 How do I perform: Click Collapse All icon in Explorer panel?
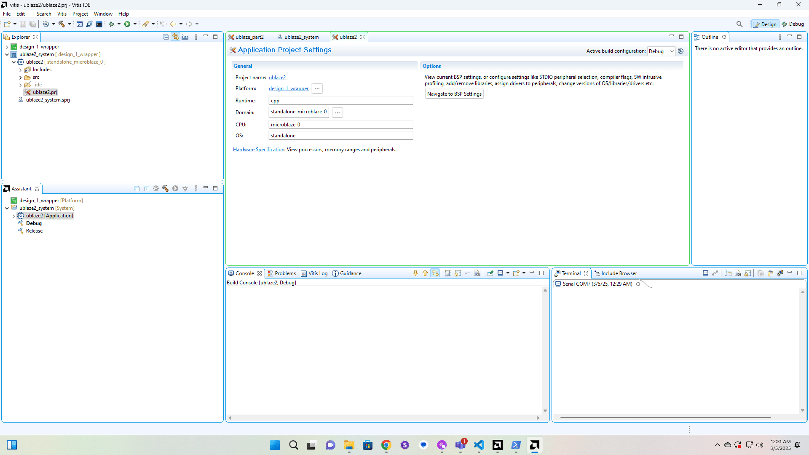pyautogui.click(x=166, y=37)
